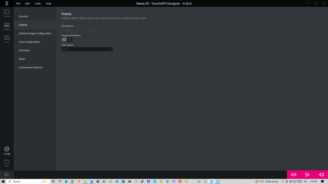Switch SLV input language indicator
The image size is (328, 184).
(x=305, y=181)
